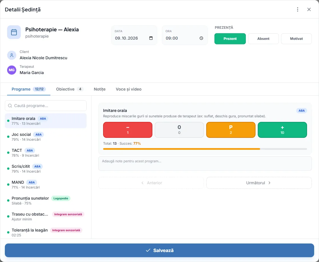Viewport: 319px width, 262px height.
Task: Click the program notes text area
Action: 205,163
